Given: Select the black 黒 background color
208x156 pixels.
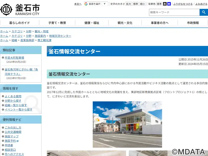Looking at the screenshot, I should tap(165, 4).
